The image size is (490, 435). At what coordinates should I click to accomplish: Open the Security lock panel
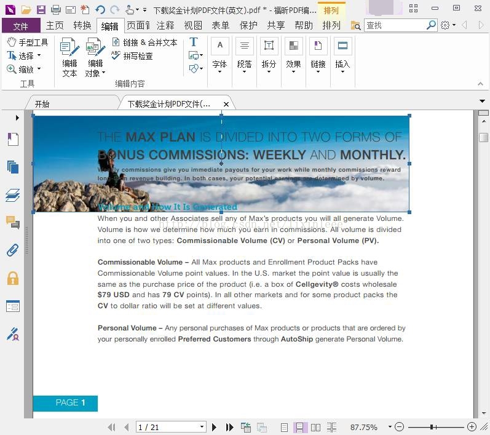(x=13, y=278)
